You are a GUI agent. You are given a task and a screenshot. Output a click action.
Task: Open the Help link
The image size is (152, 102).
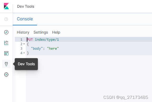coord(56,32)
